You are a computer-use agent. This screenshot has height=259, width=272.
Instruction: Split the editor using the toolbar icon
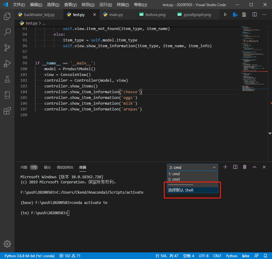(254, 15)
